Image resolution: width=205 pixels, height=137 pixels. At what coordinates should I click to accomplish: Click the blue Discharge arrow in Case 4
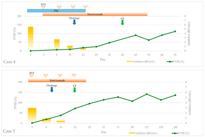point(74,22)
